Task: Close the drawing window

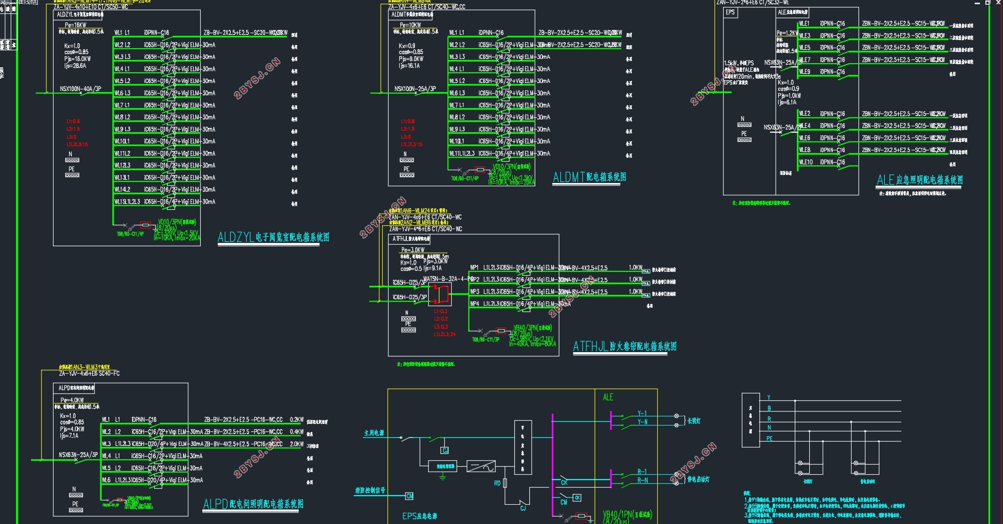Action: click(x=998, y=3)
